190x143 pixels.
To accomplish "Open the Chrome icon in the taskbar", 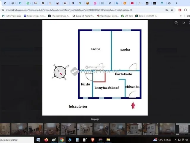I will point(61,139).
